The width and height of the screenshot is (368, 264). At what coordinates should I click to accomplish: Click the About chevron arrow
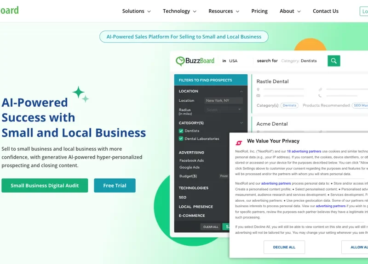pos(299,11)
